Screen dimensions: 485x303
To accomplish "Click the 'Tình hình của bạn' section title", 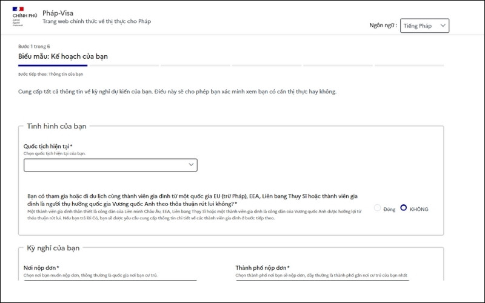I will pos(58,126).
